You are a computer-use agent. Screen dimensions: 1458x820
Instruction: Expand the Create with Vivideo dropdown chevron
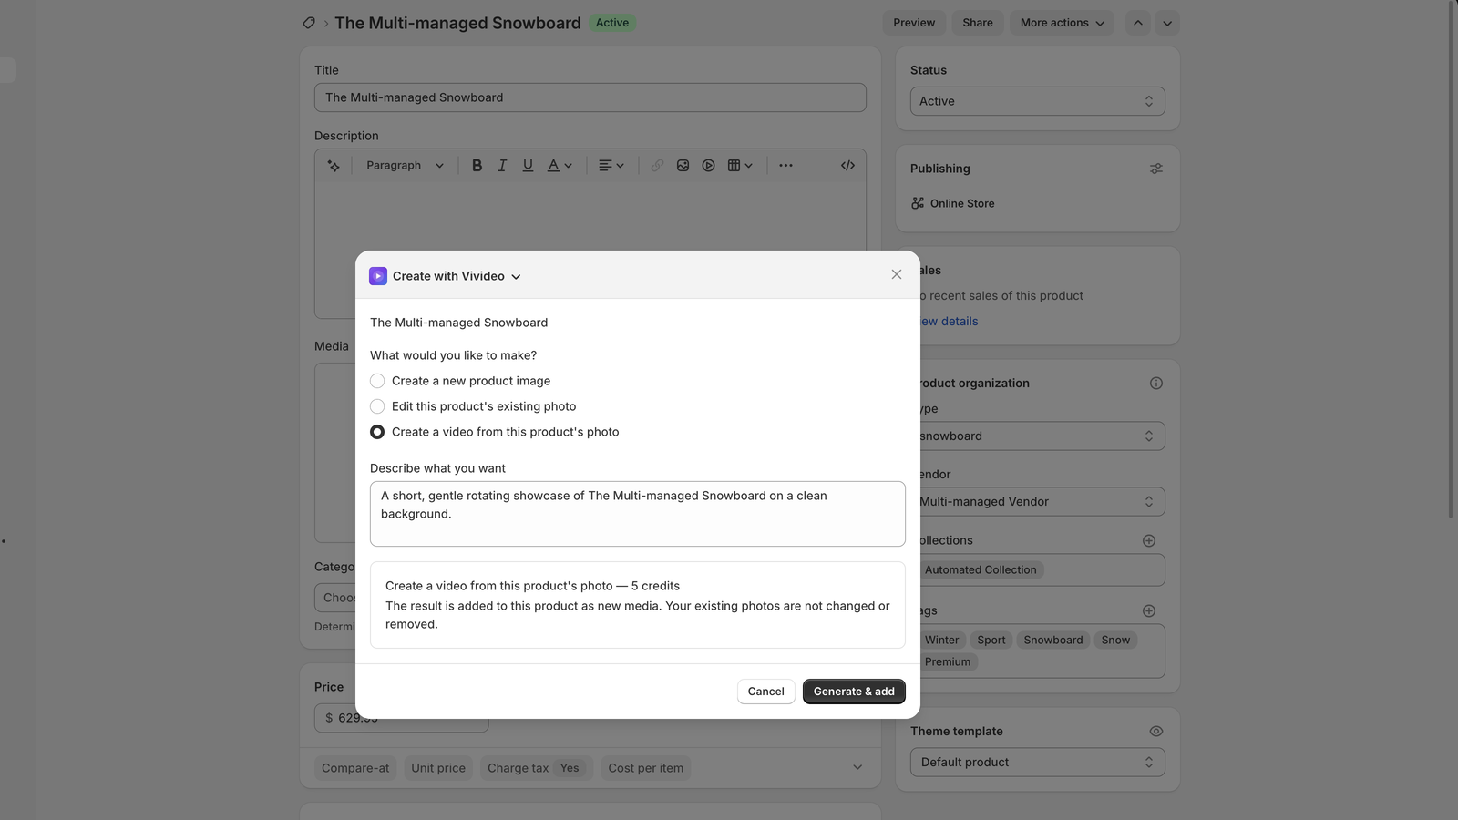click(x=516, y=277)
